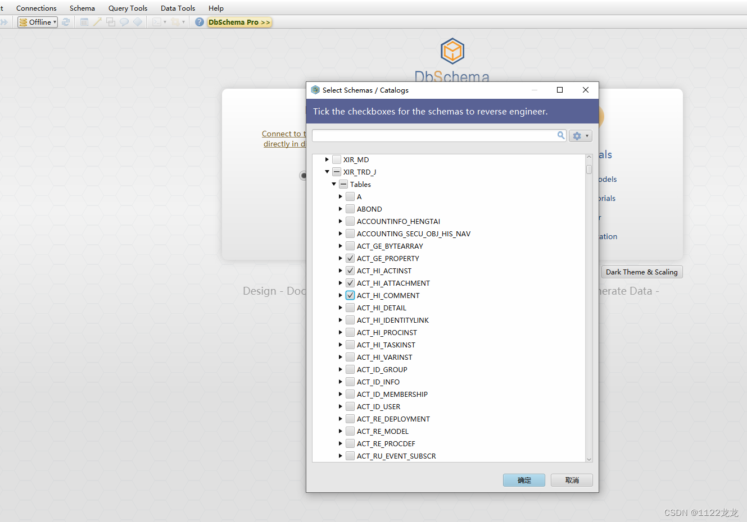Click the refresh icon next to Offline
Screen dimensions: 747x522
[x=66, y=22]
